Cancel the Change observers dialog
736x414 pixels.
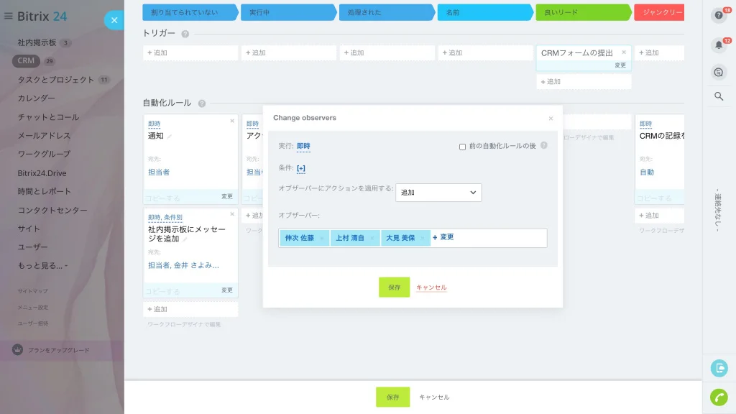pos(431,287)
